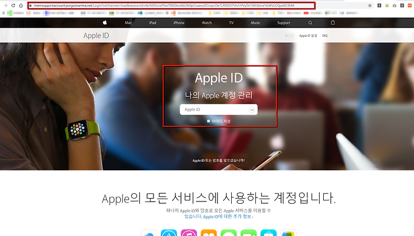
Task: Click the Apple의 모든 서비스에 사용하는 계정입니다 headline
Action: click(218, 198)
